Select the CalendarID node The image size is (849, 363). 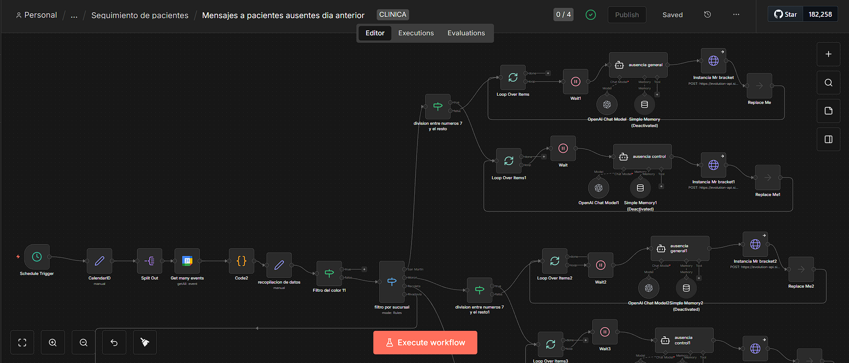coord(99,261)
